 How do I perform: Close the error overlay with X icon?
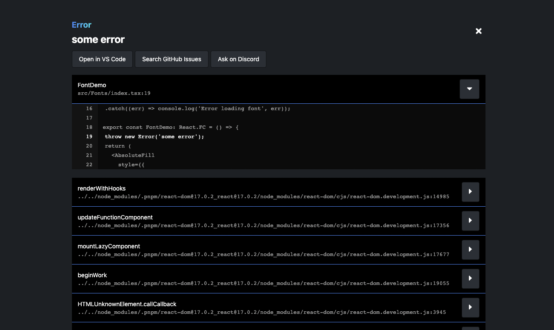point(479,31)
